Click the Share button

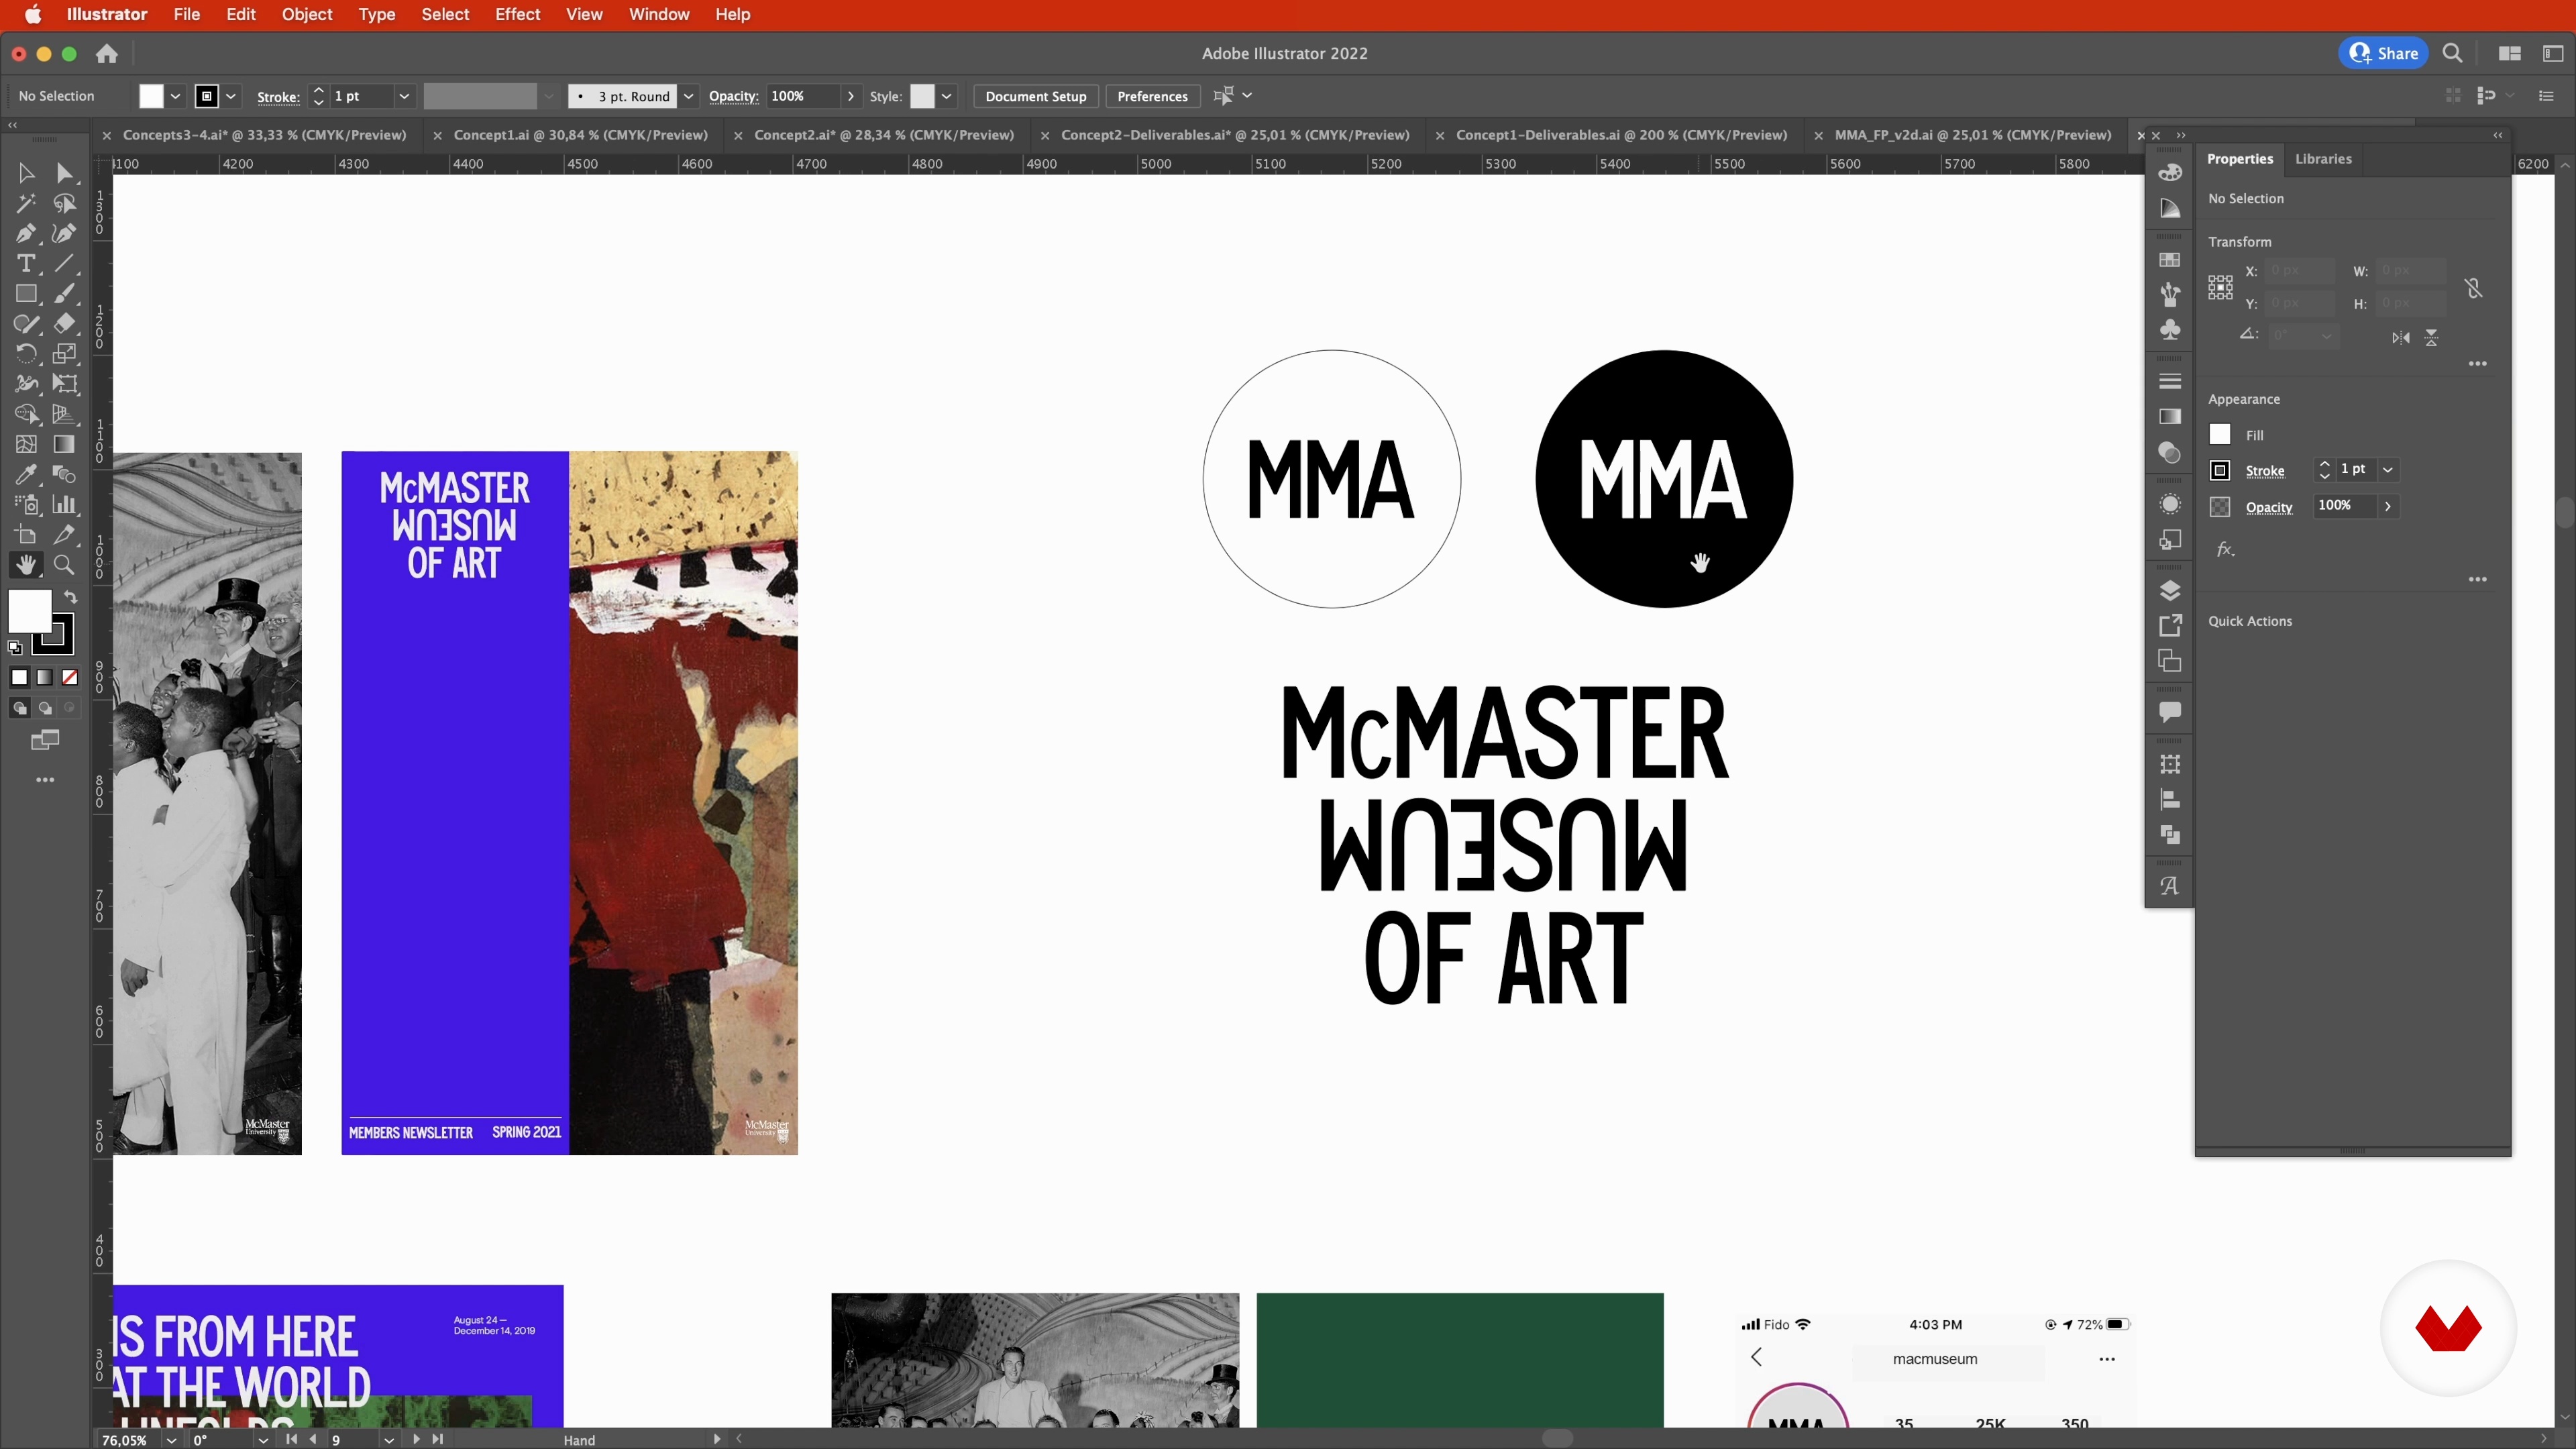[2384, 53]
